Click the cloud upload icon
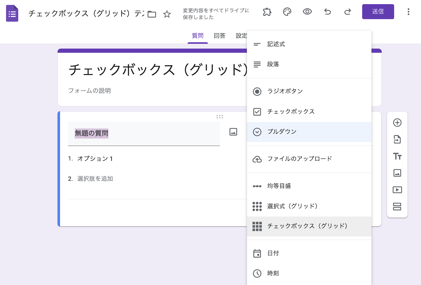The height and width of the screenshot is (285, 421). click(257, 159)
